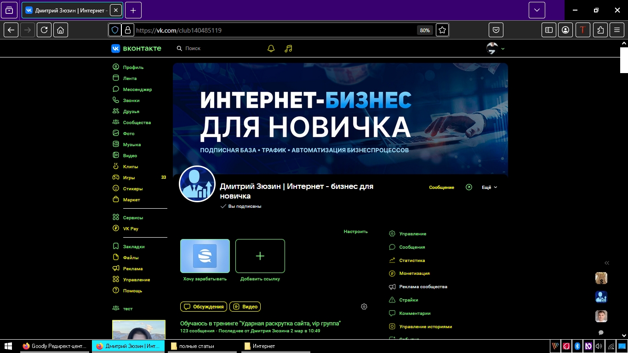This screenshot has width=628, height=353.
Task: Bookmark page with star icon
Action: click(442, 30)
